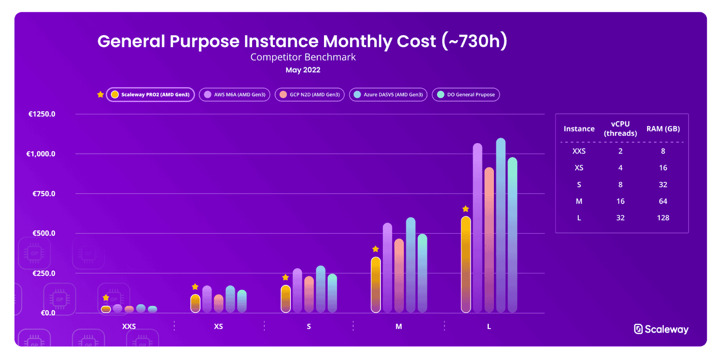
Task: Click the AWS purple bar in group M
Action: click(387, 268)
